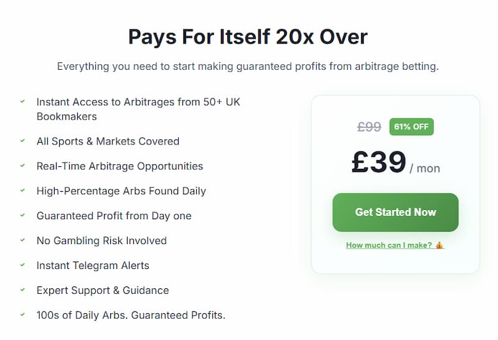This screenshot has width=498, height=340.
Task: Click the money bag emoji icon
Action: click(439, 245)
